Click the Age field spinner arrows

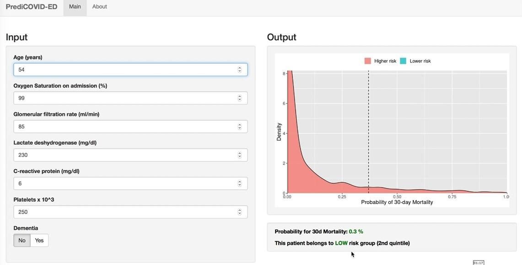point(239,69)
